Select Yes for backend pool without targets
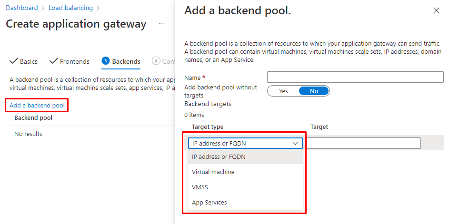 [283, 91]
